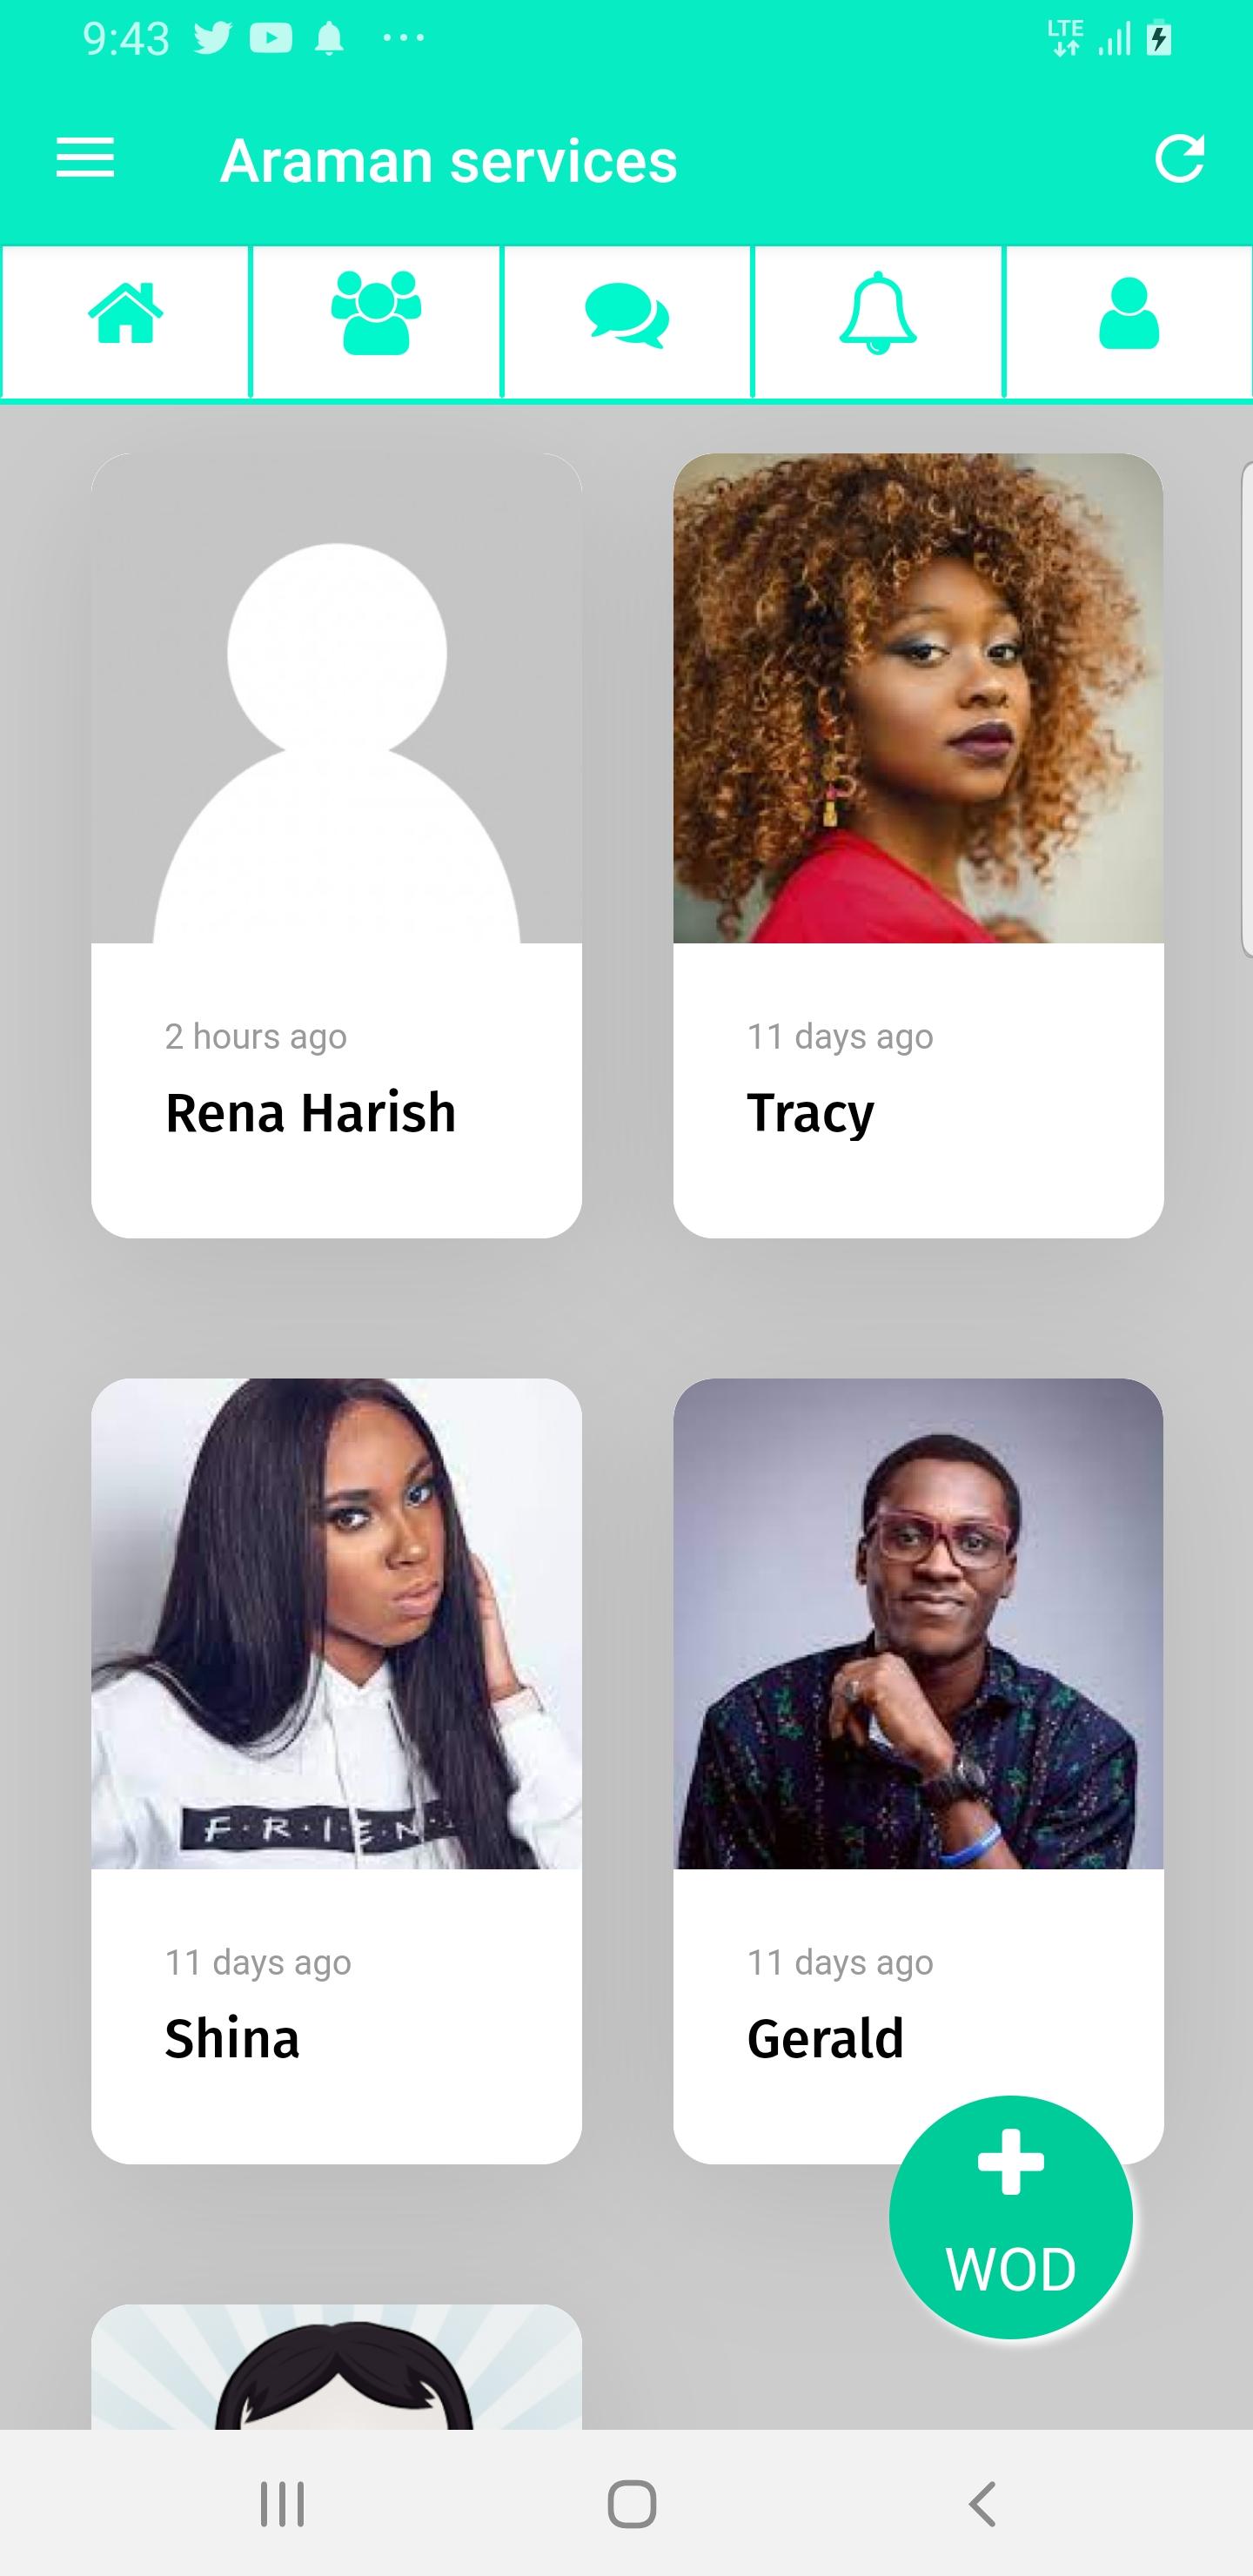Tap Android recent apps button
This screenshot has width=1253, height=2576.
282,2504
